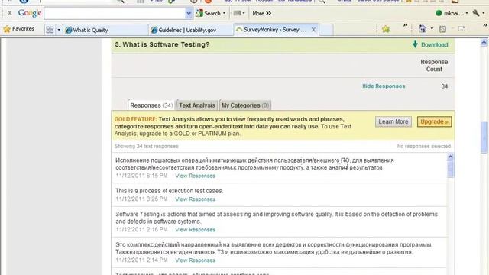
Task: Switch to Guidelines Usability.gov tab
Action: (191, 30)
